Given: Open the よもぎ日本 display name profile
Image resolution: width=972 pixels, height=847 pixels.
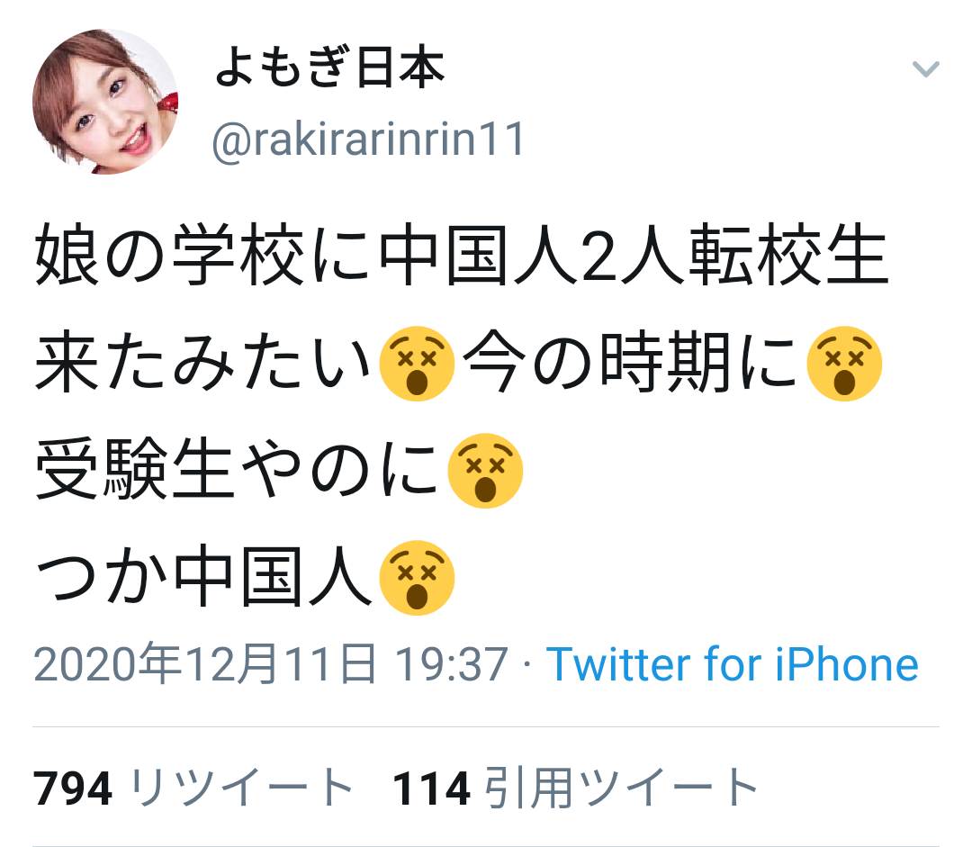Looking at the screenshot, I should (329, 67).
